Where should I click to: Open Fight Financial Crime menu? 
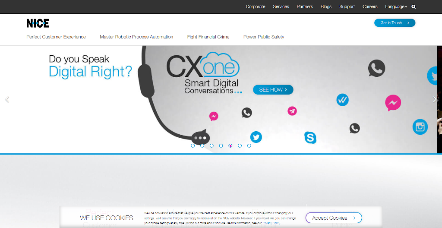point(208,37)
